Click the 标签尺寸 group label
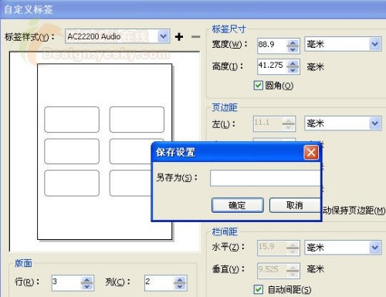 coord(229,29)
